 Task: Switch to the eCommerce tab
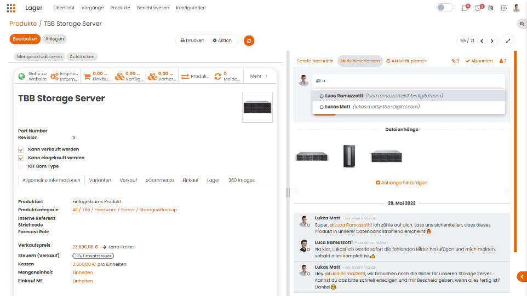pos(159,180)
